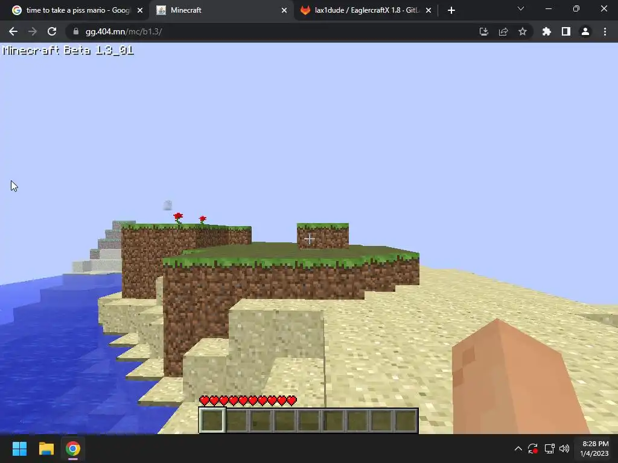The width and height of the screenshot is (618, 463).
Task: Open a new browser tab
Action: 451,10
